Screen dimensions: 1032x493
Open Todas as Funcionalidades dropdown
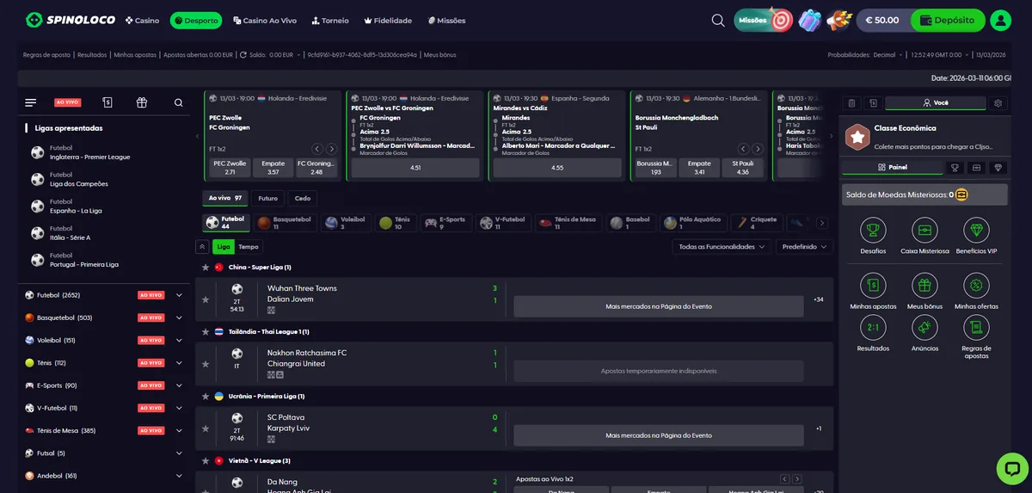(x=722, y=247)
